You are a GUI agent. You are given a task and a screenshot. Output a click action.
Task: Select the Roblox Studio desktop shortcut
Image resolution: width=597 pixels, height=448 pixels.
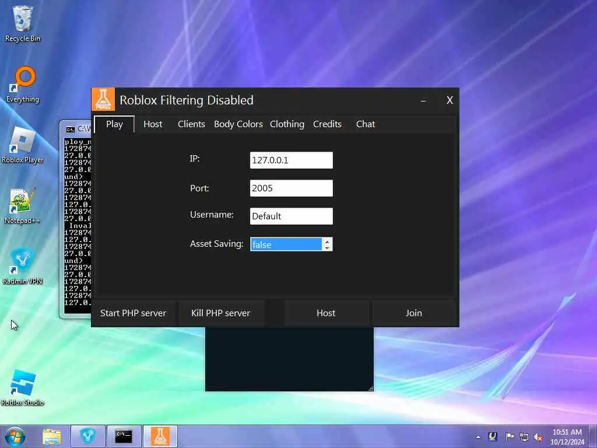(23, 388)
